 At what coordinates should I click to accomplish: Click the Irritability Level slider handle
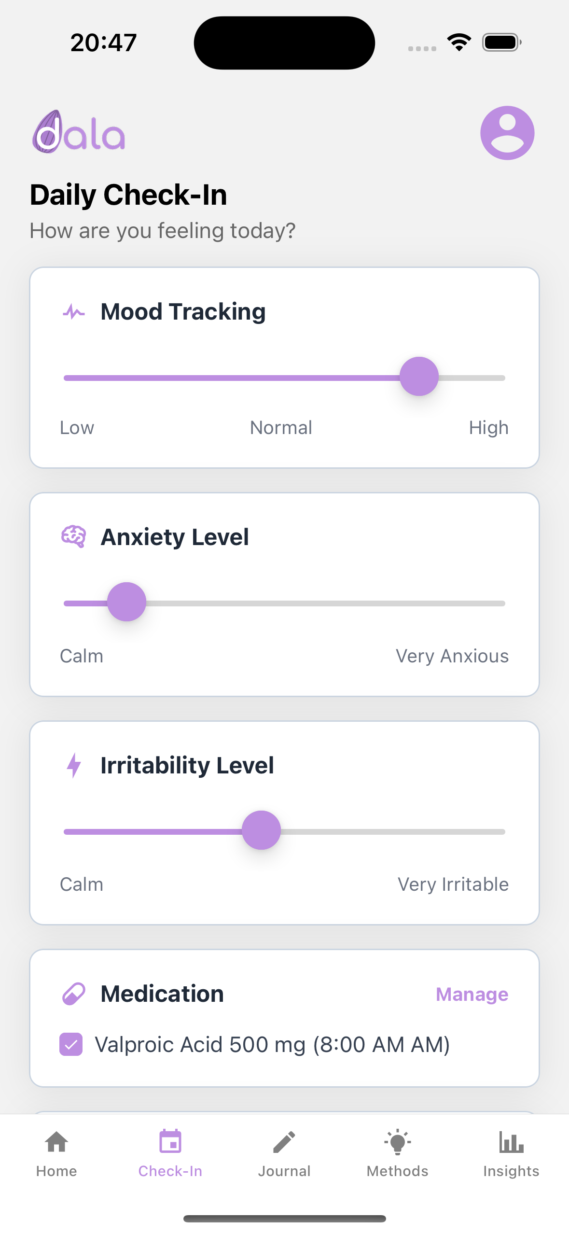pyautogui.click(x=261, y=830)
